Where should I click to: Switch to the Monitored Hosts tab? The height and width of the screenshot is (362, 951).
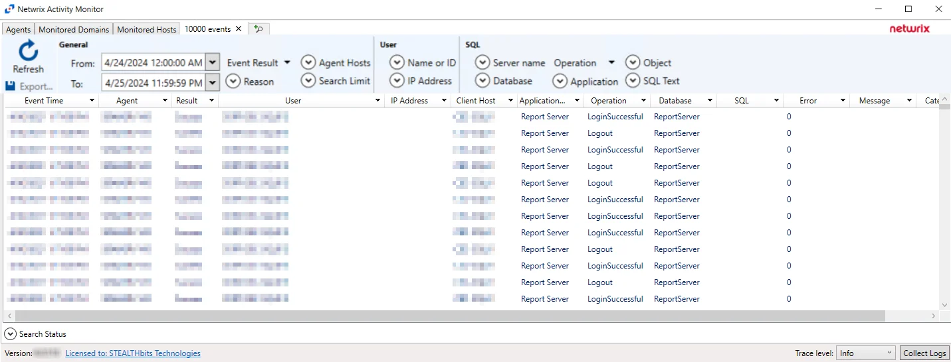147,30
